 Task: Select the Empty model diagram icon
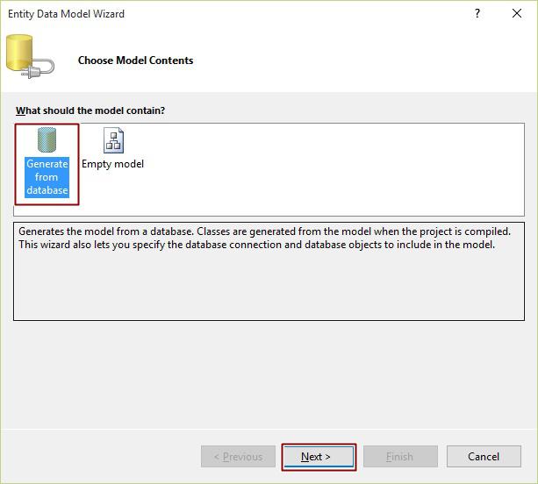tap(113, 140)
